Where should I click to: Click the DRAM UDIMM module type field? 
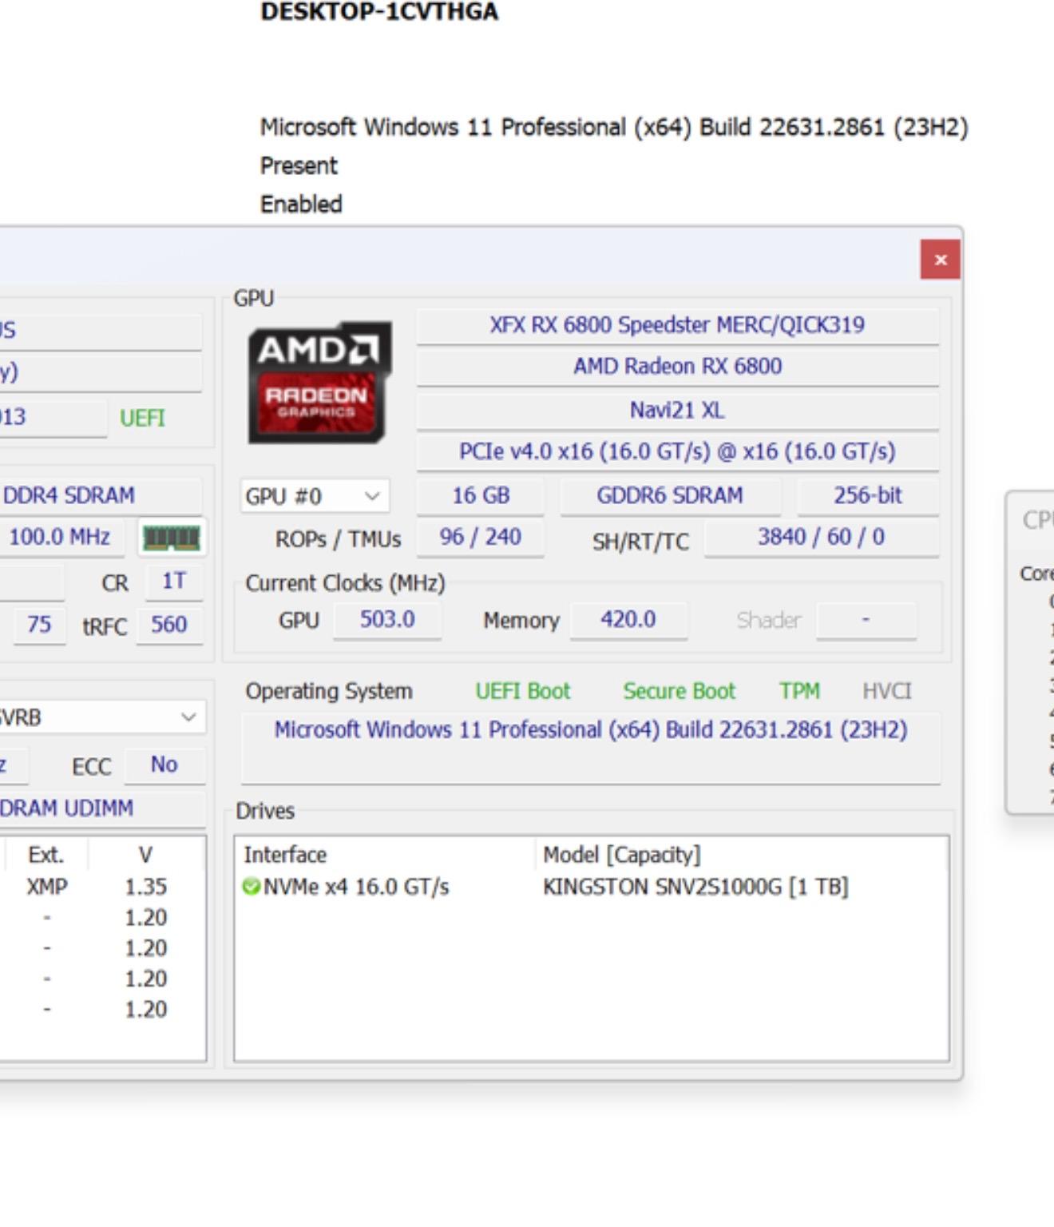coord(102,808)
